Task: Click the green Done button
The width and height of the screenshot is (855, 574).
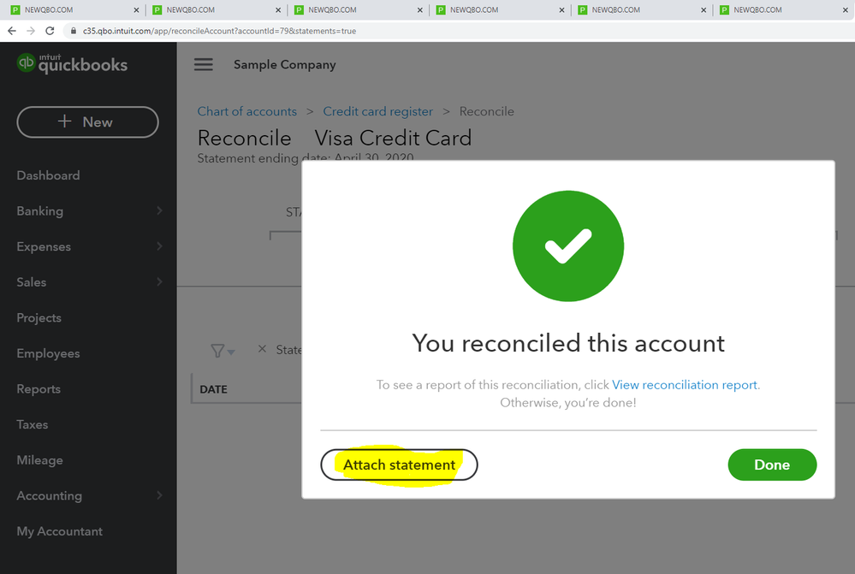Action: pos(772,465)
